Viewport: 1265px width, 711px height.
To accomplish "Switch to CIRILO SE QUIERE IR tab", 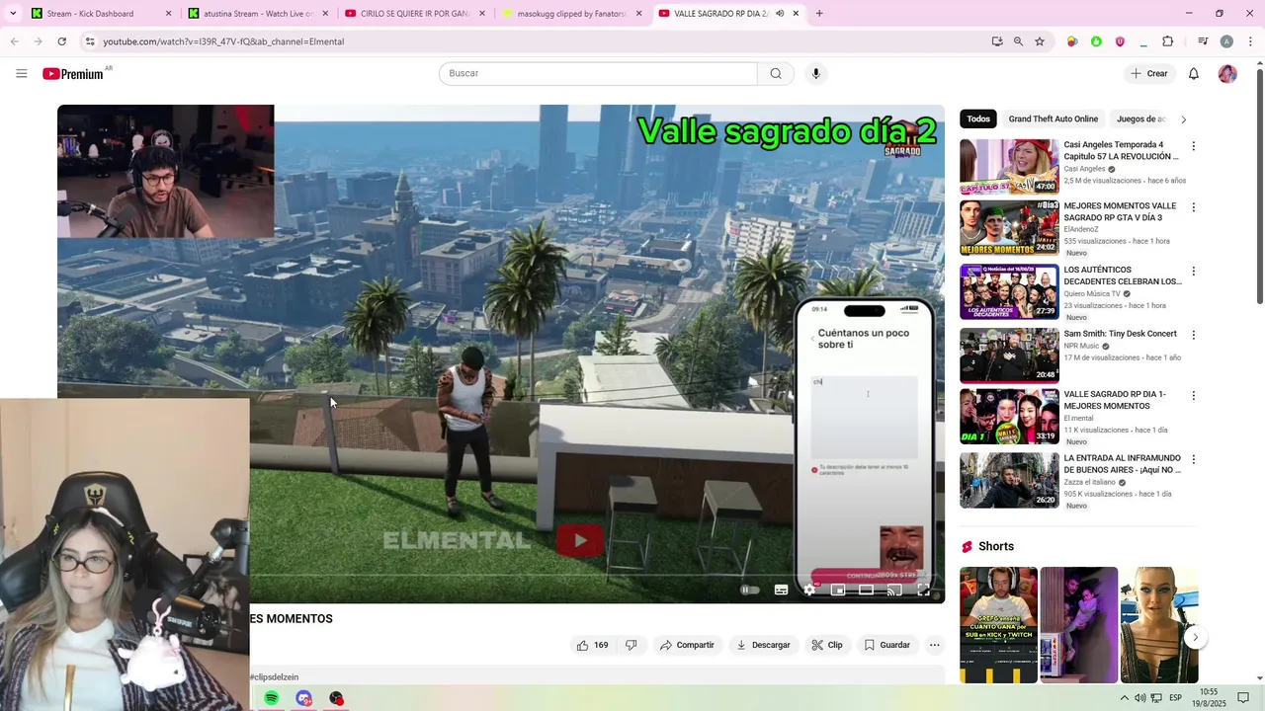I will [x=413, y=14].
